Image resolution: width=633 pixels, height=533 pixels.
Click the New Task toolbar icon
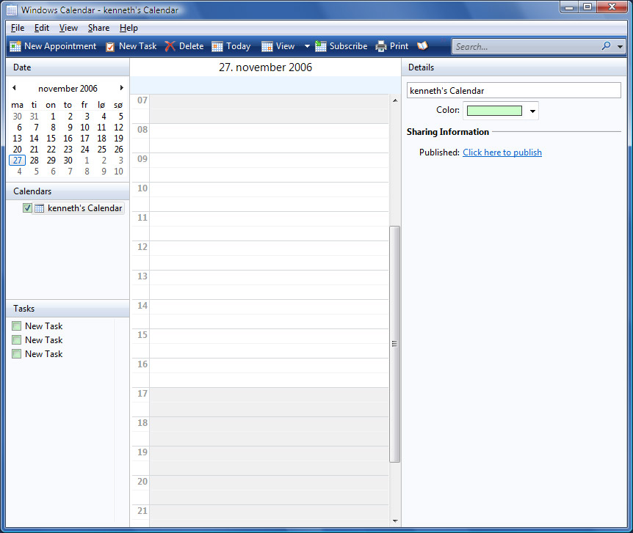pos(110,47)
